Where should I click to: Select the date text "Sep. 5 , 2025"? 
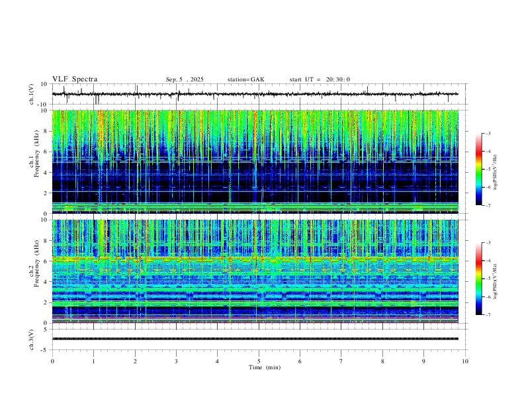click(x=185, y=79)
